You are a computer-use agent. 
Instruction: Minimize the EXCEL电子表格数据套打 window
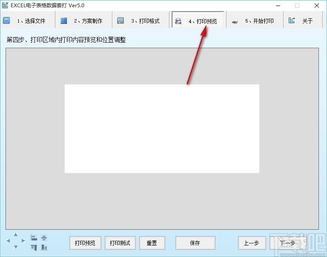pyautogui.click(x=278, y=6)
